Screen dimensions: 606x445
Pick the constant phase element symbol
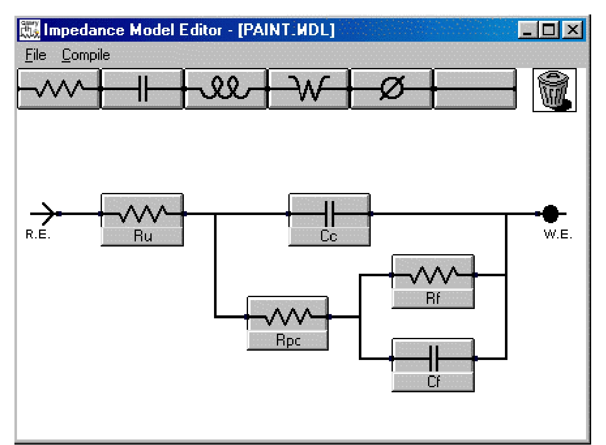coord(392,89)
